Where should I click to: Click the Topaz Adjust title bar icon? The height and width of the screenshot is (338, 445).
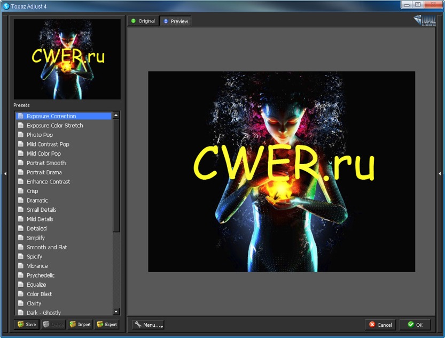6,6
